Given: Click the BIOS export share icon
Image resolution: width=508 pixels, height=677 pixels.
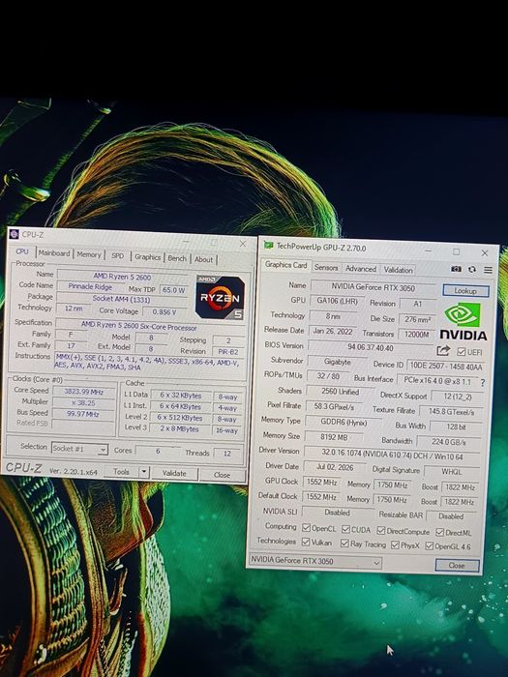Looking at the screenshot, I should click(x=443, y=350).
